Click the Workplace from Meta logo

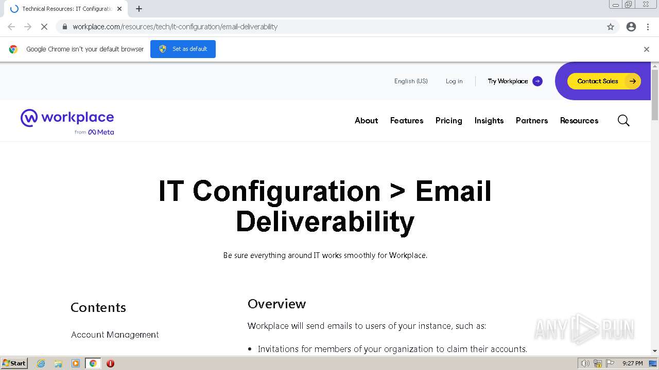click(x=67, y=122)
